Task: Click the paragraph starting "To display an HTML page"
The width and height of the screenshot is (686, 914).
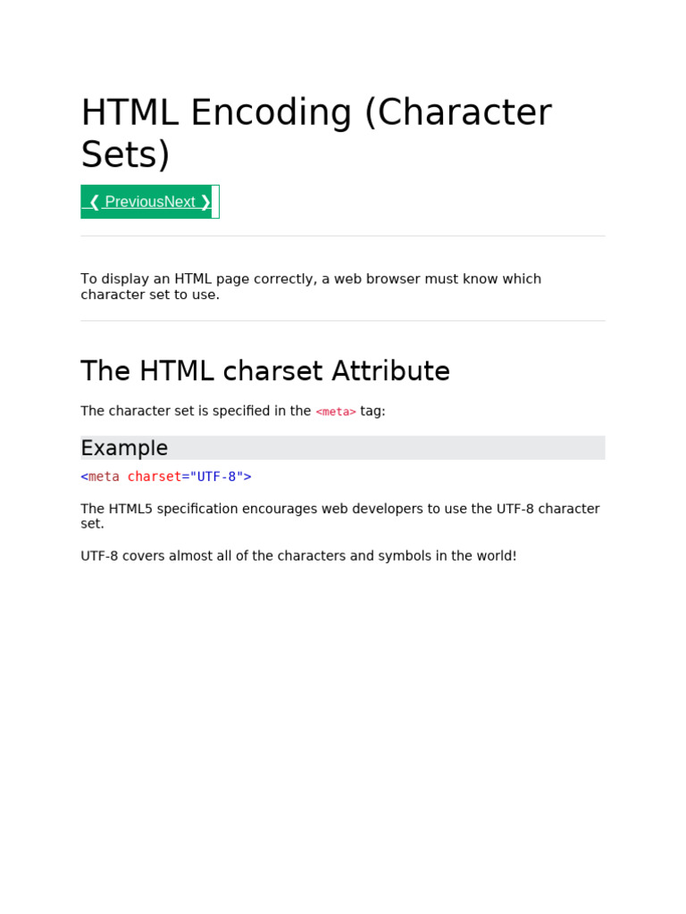Action: pos(311,287)
